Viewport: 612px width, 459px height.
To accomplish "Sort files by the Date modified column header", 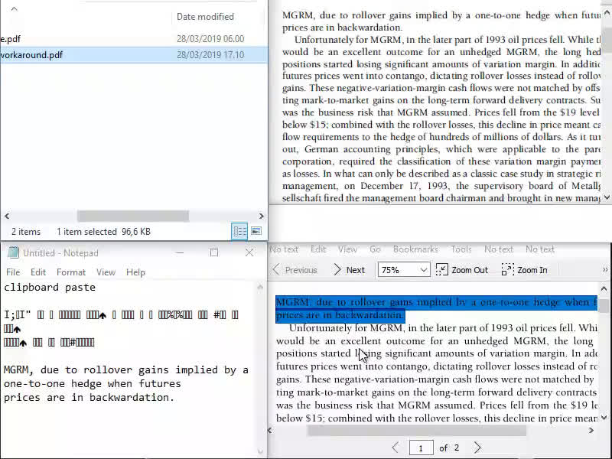I will pos(204,17).
